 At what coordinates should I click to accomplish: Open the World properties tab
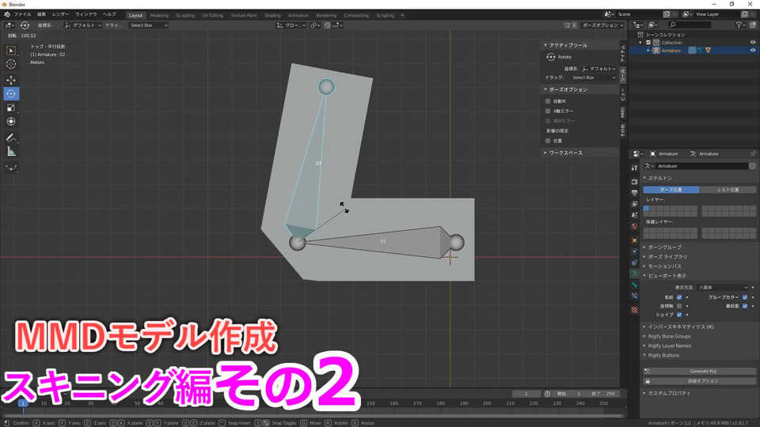pos(634,226)
